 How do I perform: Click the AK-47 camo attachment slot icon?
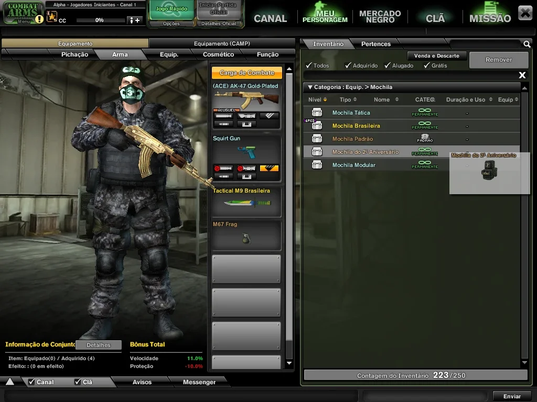pos(269,116)
